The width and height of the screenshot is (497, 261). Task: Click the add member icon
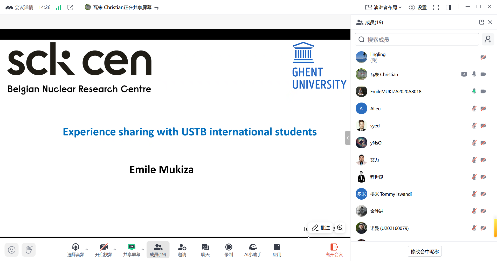pos(488,39)
